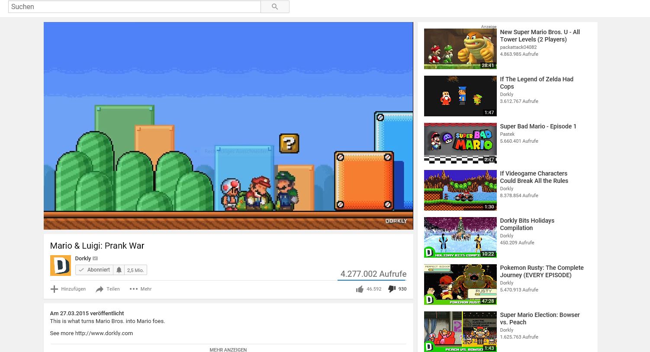
Task: Click the Hinzufügen plus icon
Action: point(54,289)
